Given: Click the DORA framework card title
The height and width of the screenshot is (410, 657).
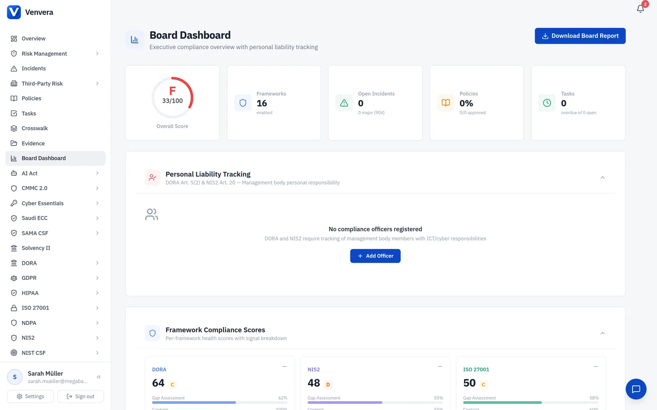Looking at the screenshot, I should point(159,369).
